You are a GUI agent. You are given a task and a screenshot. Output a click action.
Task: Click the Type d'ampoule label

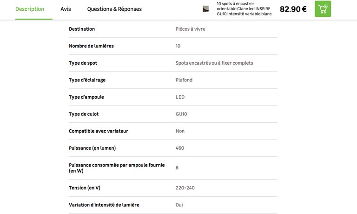[x=86, y=97]
